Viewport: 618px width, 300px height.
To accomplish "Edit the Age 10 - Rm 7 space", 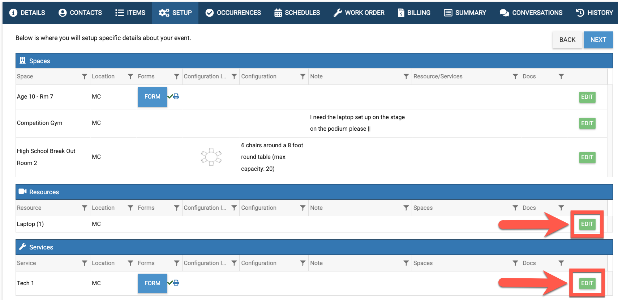I will [587, 97].
